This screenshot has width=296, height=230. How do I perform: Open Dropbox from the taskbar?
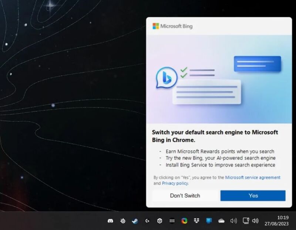(x=196, y=221)
